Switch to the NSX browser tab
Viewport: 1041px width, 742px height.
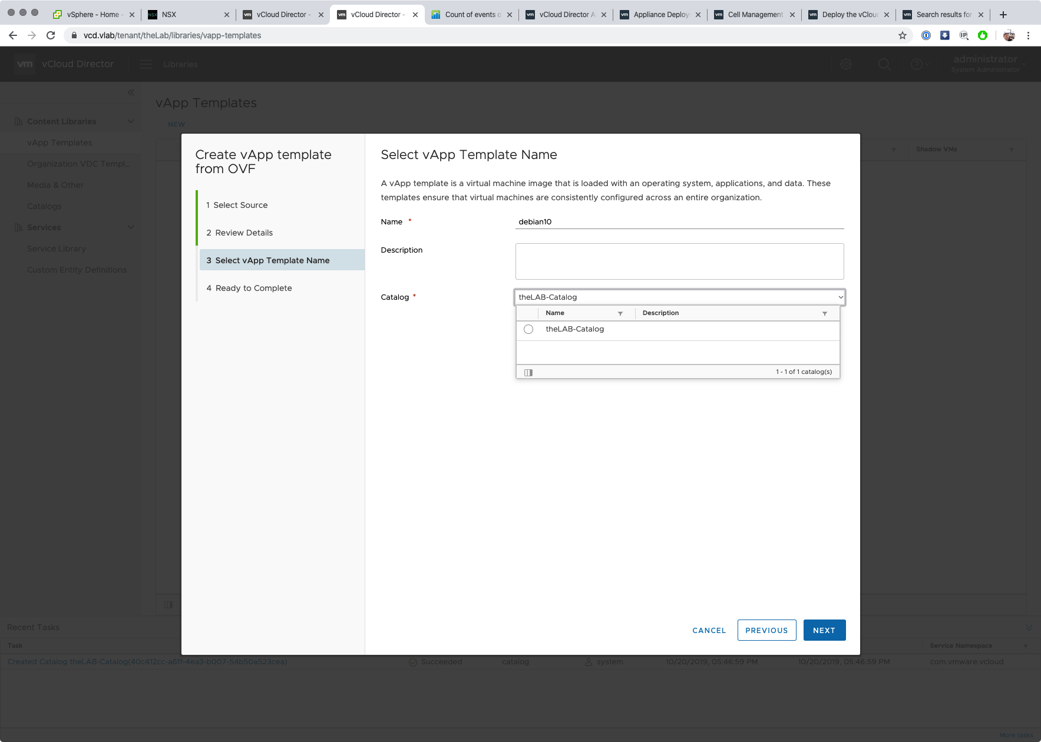(187, 15)
